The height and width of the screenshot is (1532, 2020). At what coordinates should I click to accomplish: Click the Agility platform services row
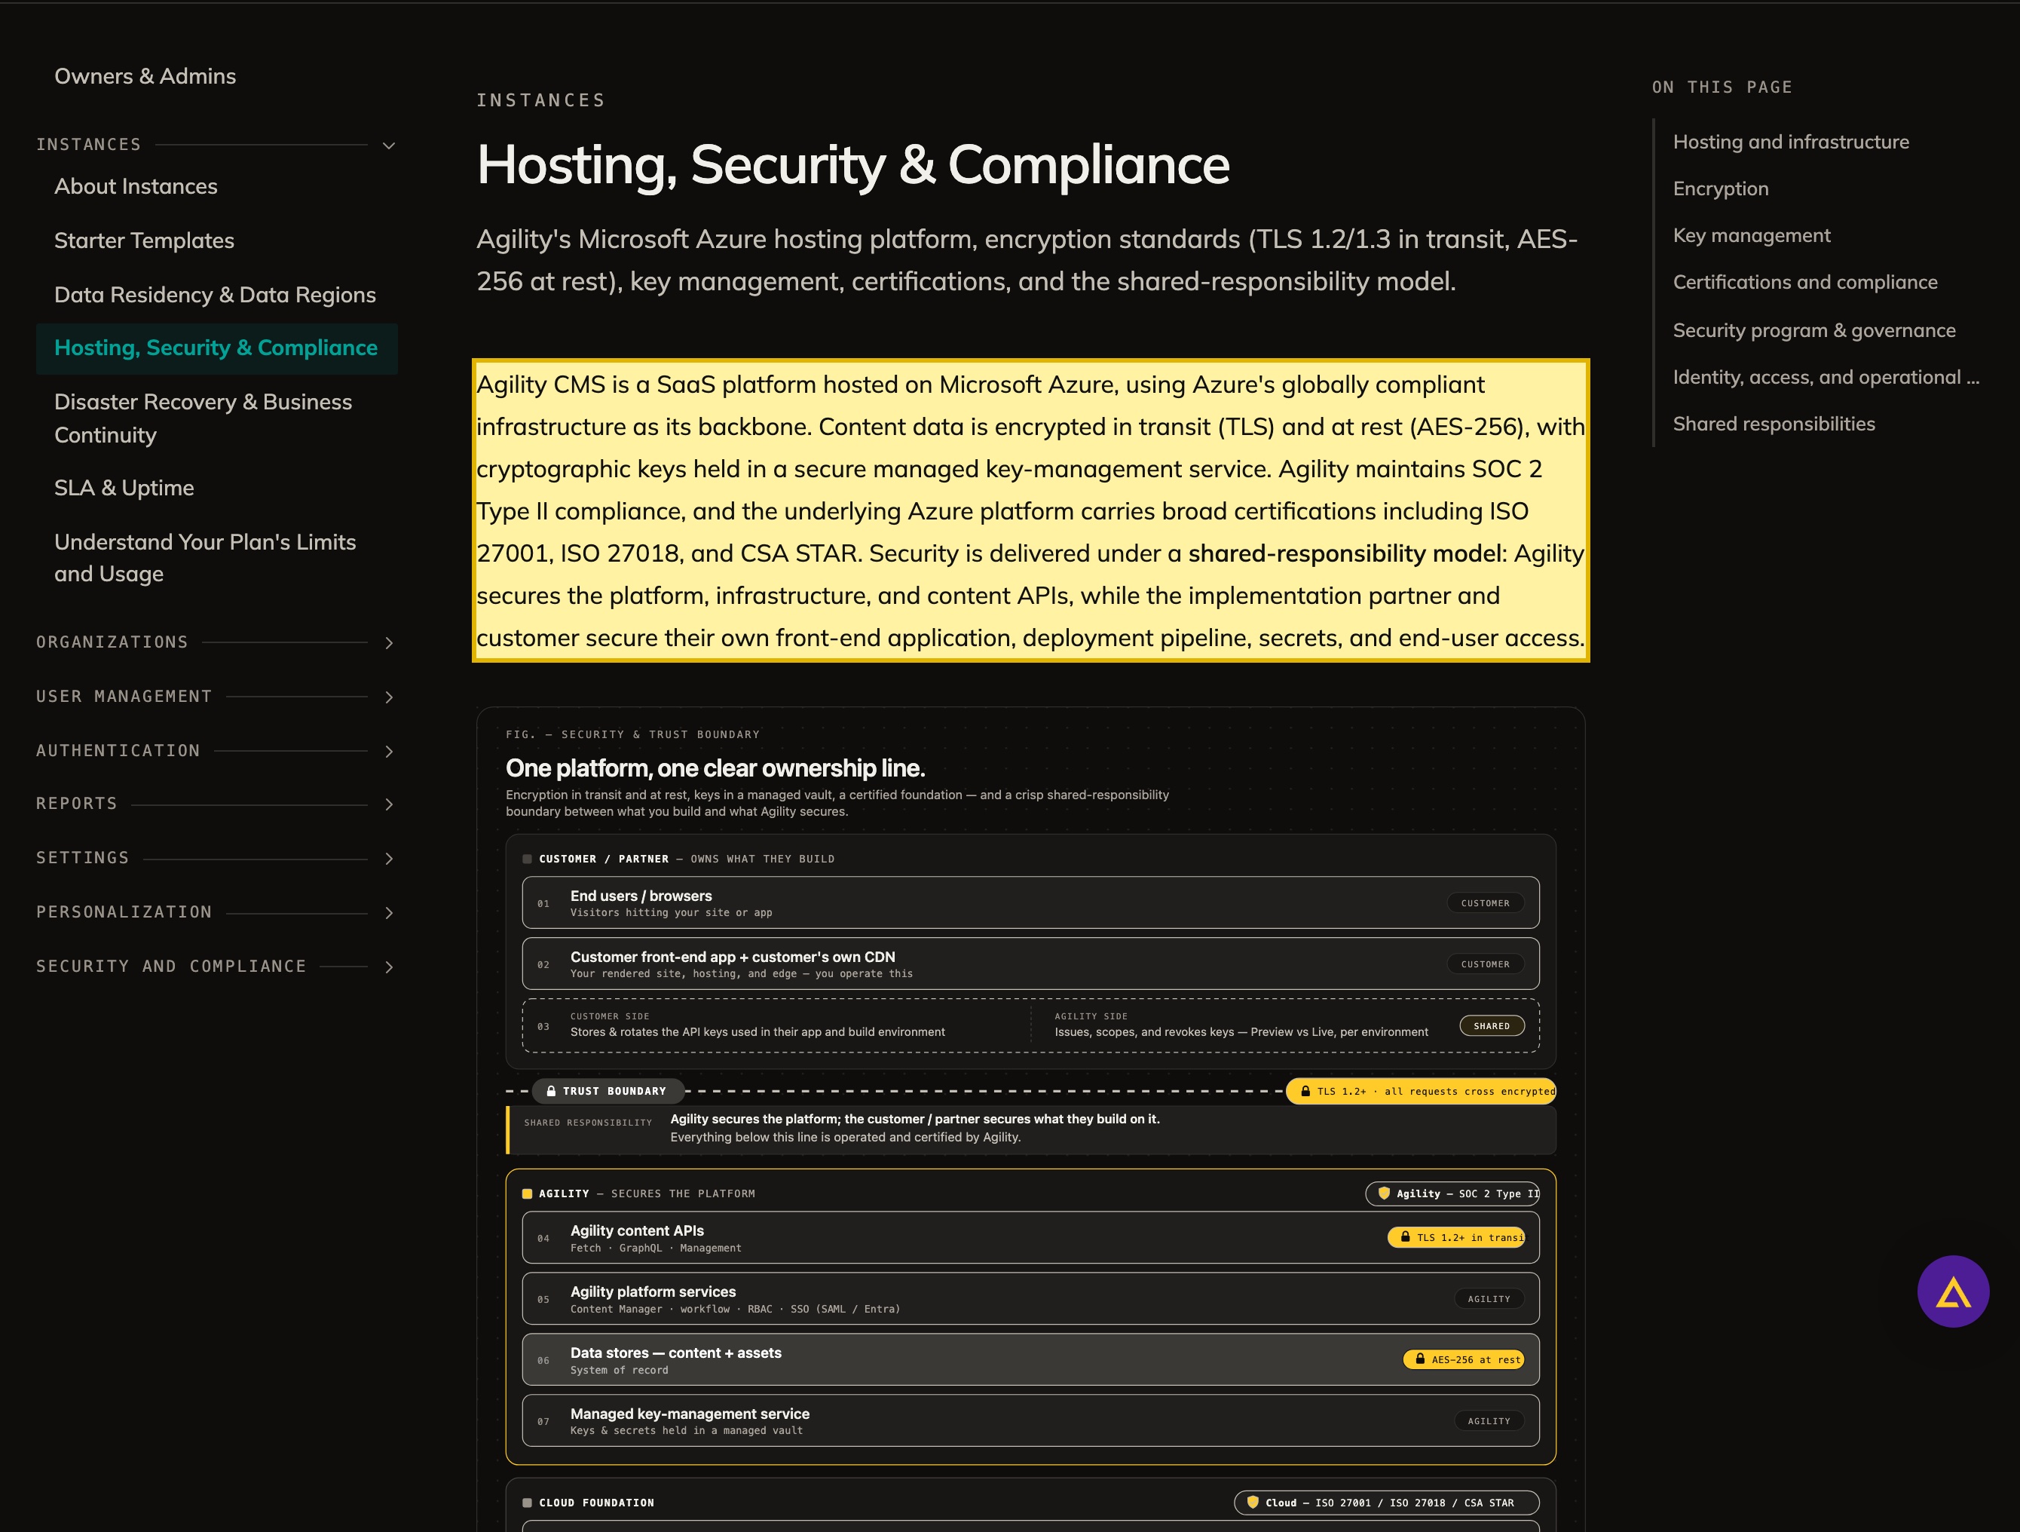point(1030,1299)
